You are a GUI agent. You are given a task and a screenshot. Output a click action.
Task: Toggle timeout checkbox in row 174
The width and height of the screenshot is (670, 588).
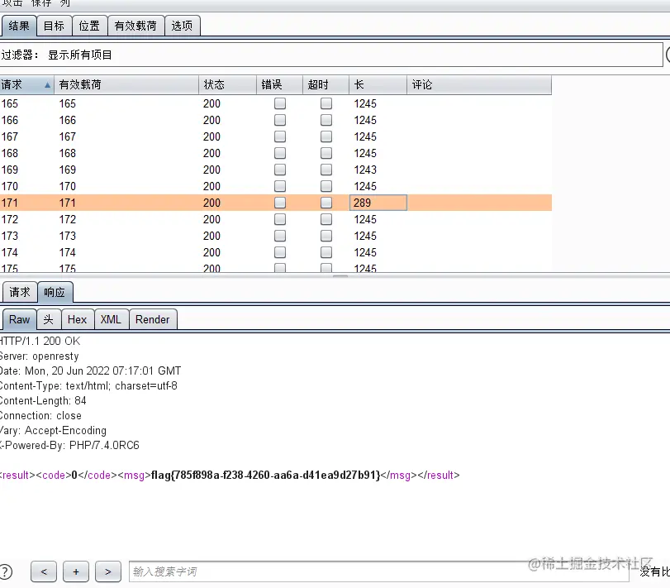[x=326, y=252]
